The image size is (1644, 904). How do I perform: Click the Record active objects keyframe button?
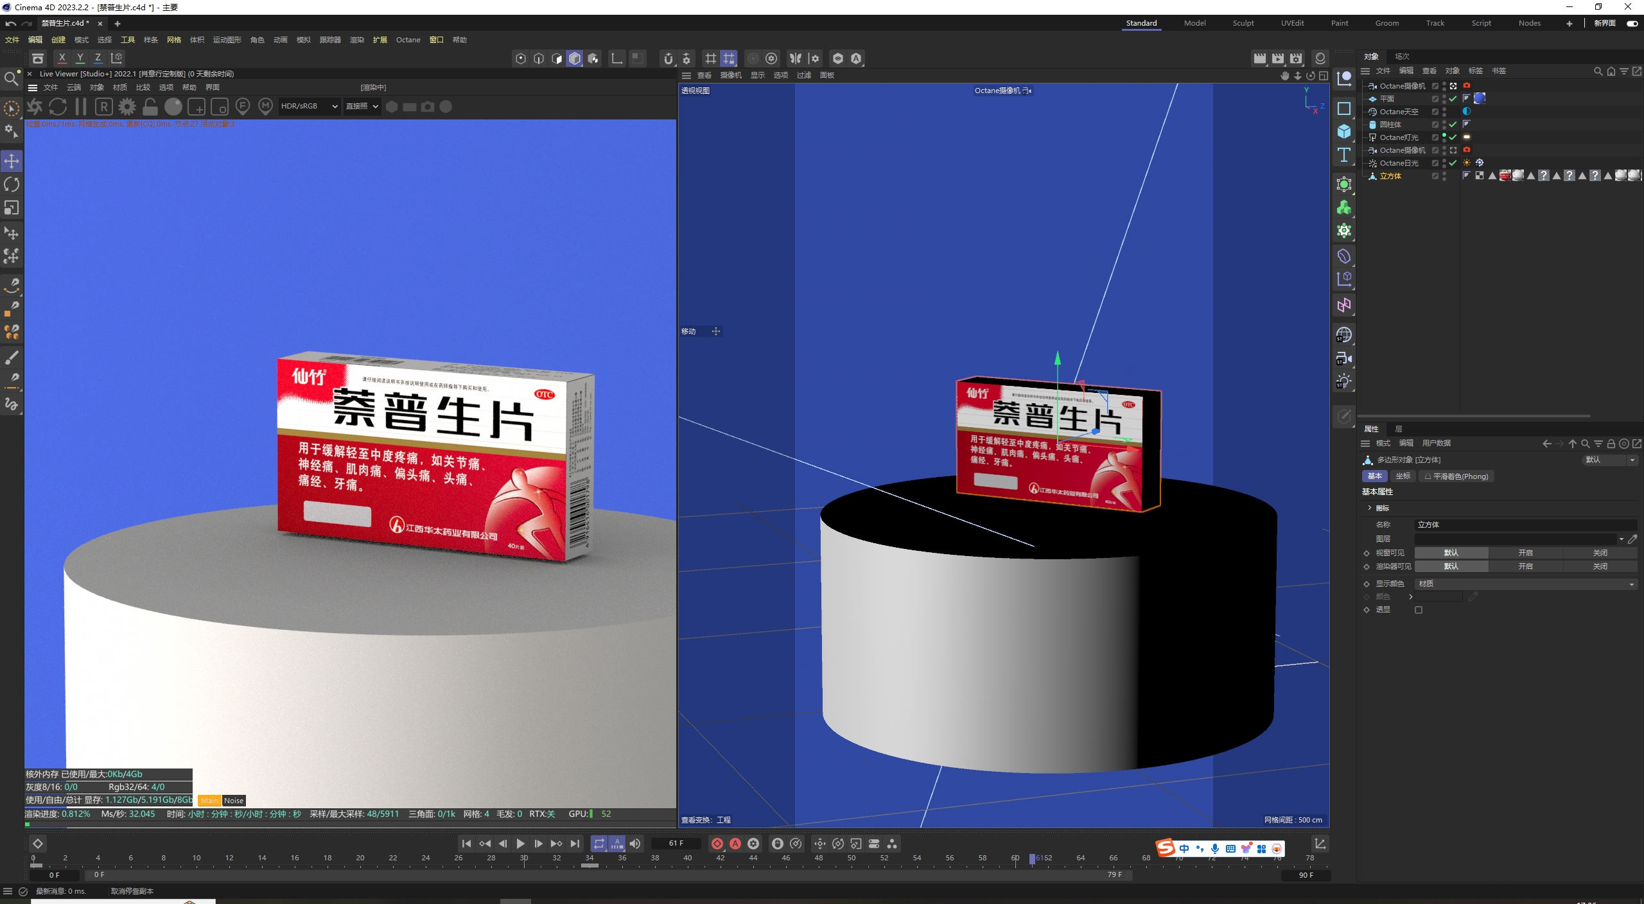(x=717, y=844)
